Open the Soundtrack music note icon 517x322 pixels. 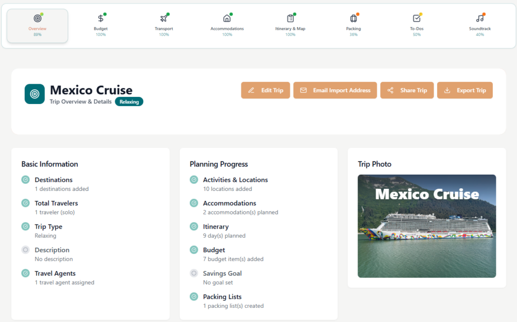pos(480,19)
